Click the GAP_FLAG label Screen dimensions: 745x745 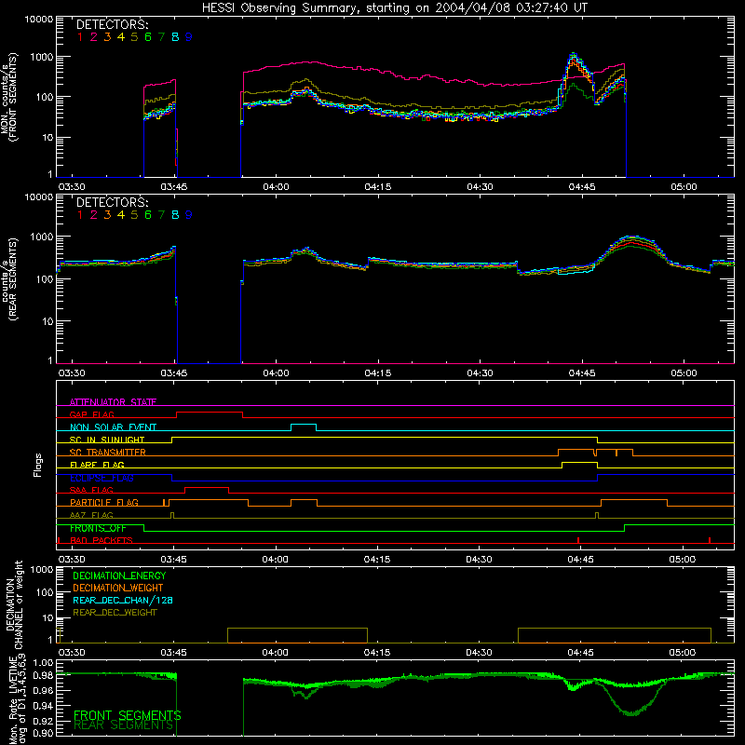(x=91, y=414)
